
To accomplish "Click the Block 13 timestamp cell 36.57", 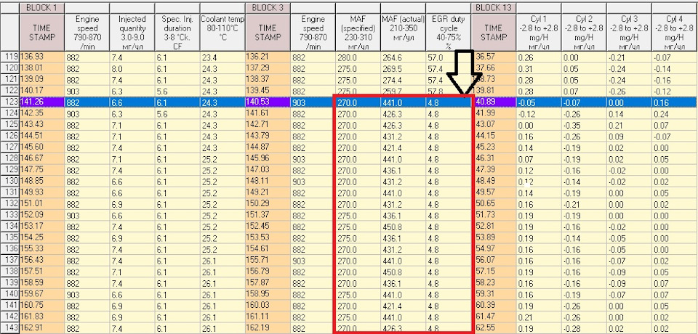I will 493,57.
